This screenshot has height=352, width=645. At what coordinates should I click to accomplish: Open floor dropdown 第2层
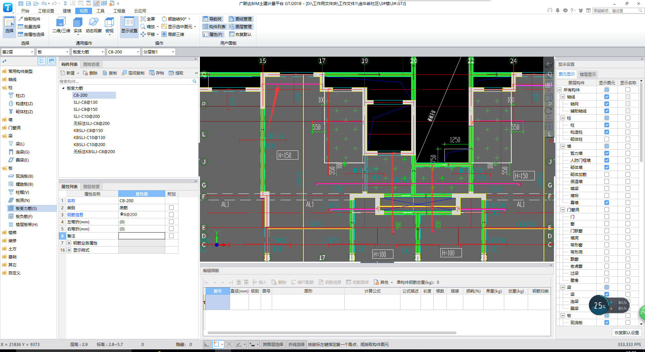18,52
